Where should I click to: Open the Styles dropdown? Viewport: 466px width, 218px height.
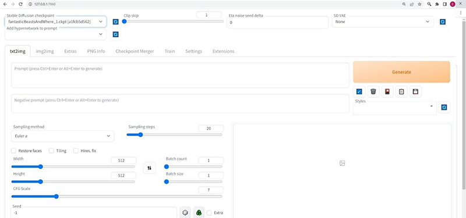[x=395, y=108]
